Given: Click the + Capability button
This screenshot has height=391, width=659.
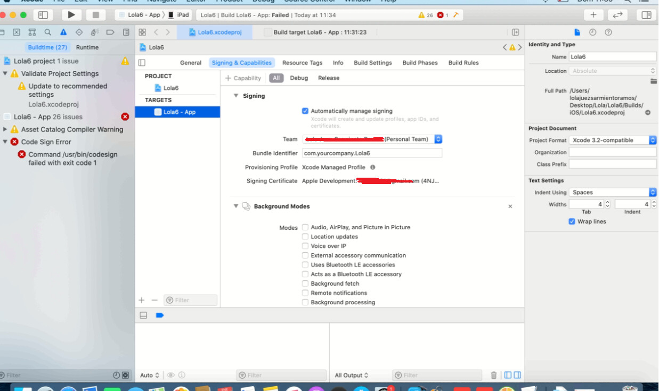Looking at the screenshot, I should pos(243,78).
